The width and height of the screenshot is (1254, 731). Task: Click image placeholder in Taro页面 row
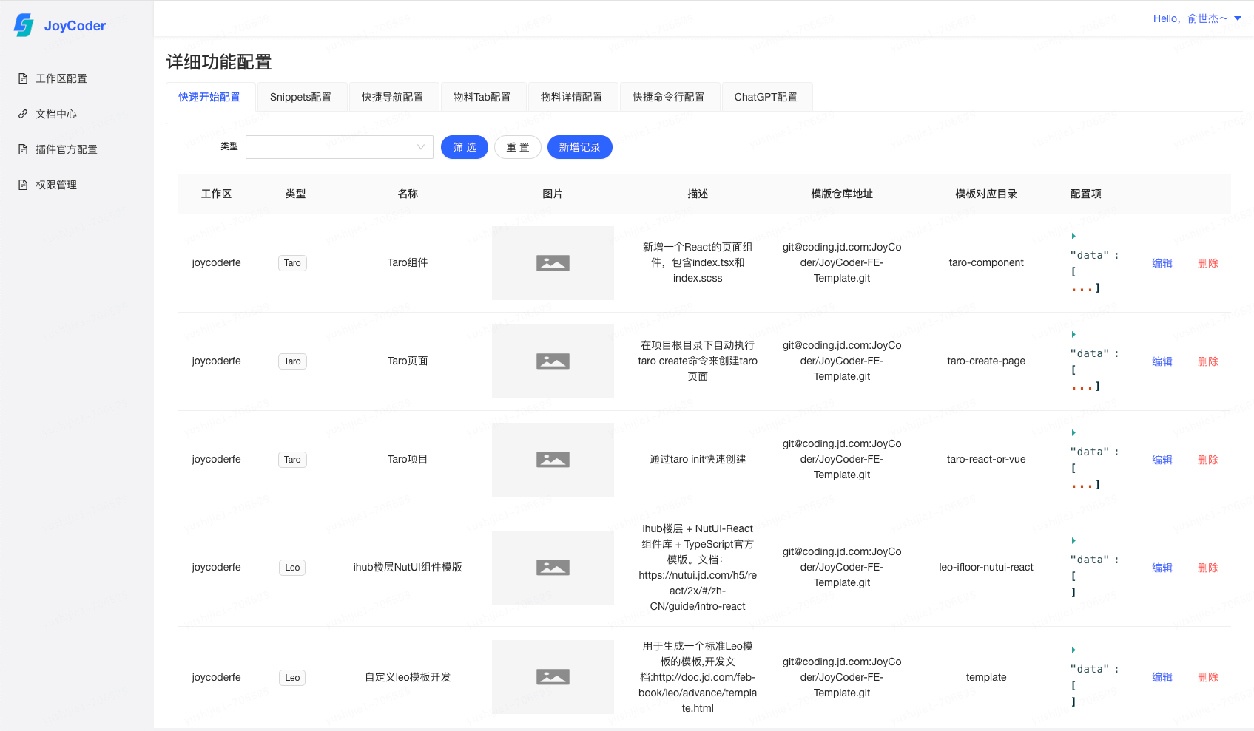(553, 361)
